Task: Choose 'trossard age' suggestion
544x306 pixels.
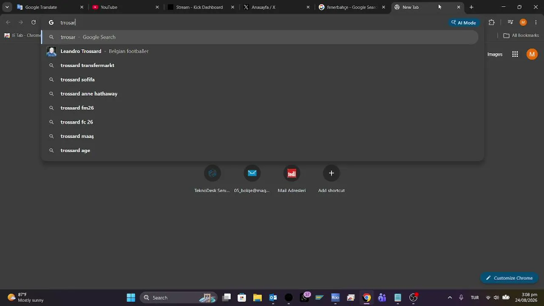Action: (260, 150)
